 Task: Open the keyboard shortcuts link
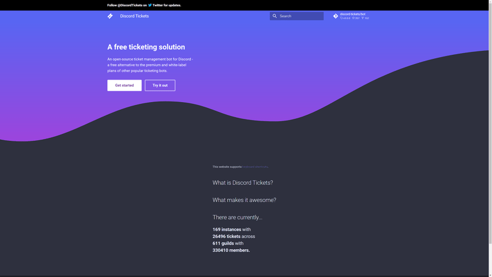point(255,167)
